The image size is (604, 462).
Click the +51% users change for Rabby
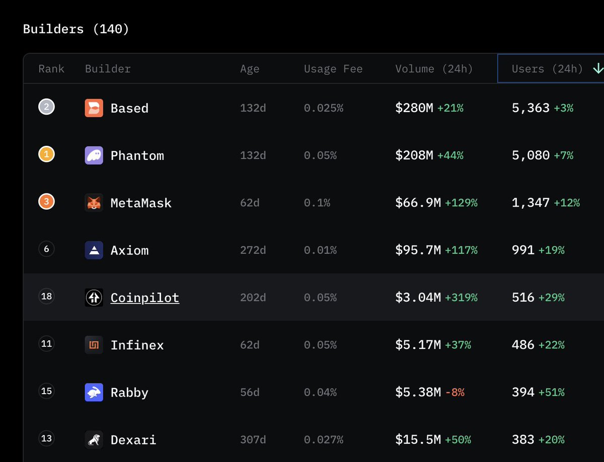click(551, 393)
